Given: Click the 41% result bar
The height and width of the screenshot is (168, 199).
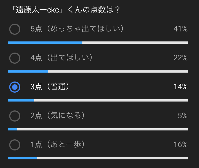Looking at the screenshot, I should click(98, 43).
